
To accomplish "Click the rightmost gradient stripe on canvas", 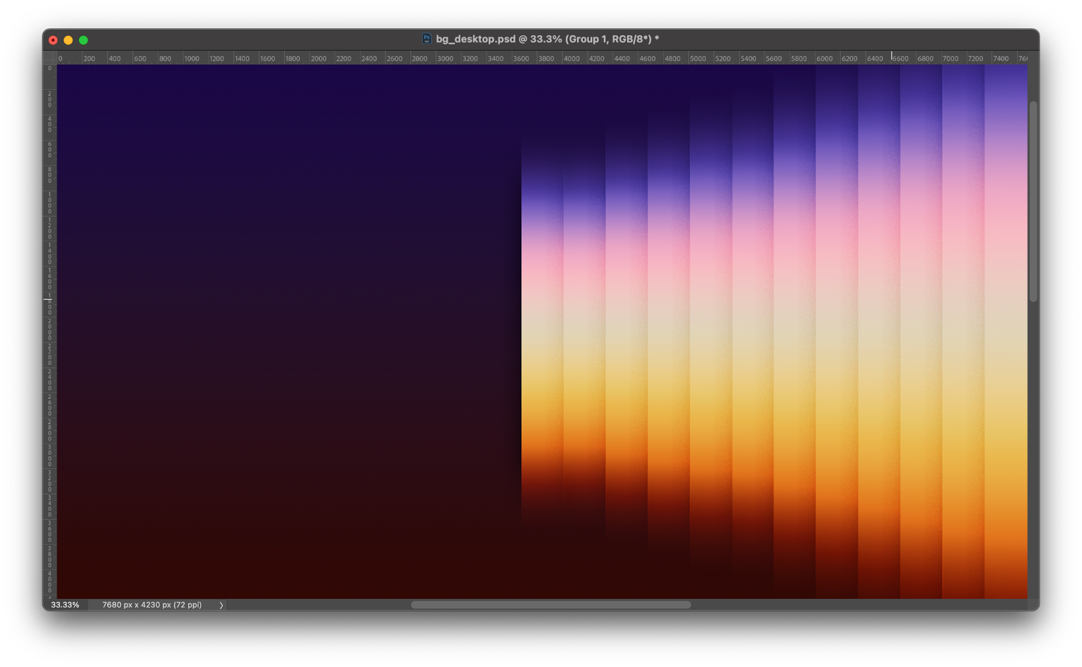I will 1006,338.
